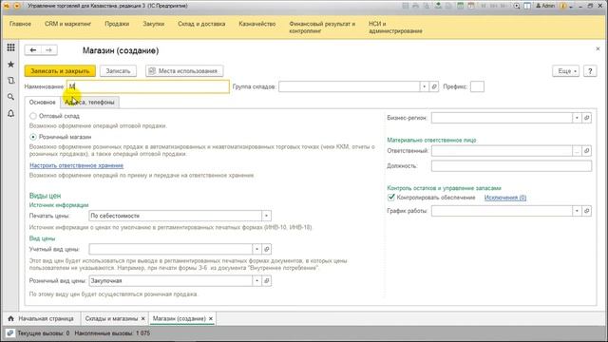
Task: Open Настроить ответственное хранение link
Action: 76,165
